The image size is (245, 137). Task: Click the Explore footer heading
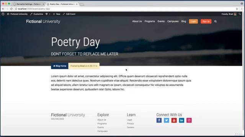click(x=103, y=115)
